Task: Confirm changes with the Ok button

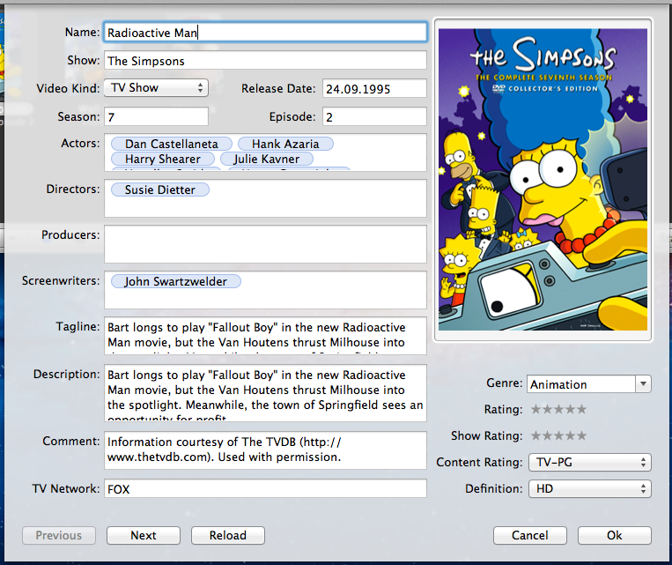Action: 614,535
